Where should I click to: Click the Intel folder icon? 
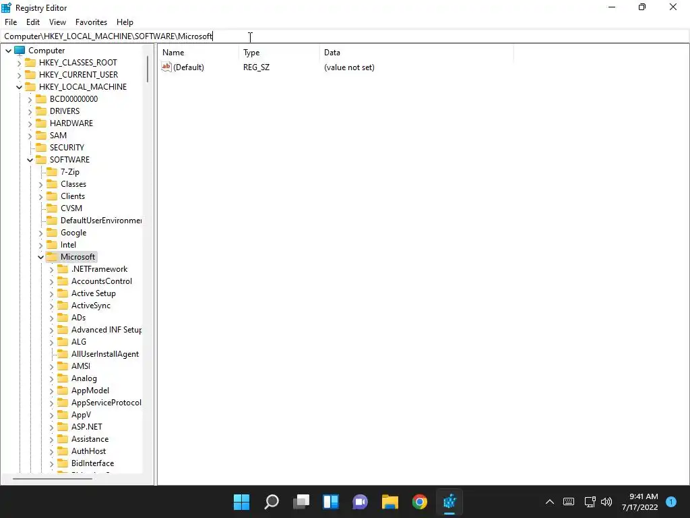[x=52, y=244]
